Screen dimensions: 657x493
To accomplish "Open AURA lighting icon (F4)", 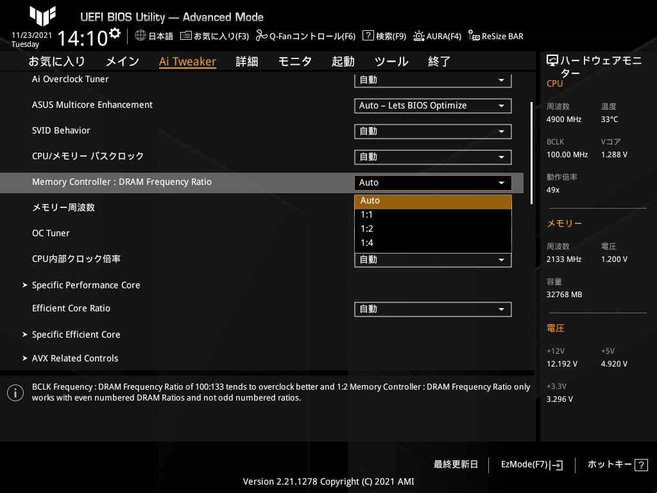I will coord(418,36).
